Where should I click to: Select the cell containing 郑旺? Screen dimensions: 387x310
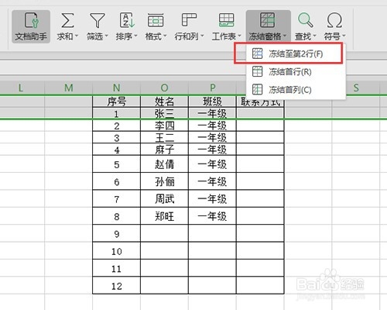click(x=165, y=216)
